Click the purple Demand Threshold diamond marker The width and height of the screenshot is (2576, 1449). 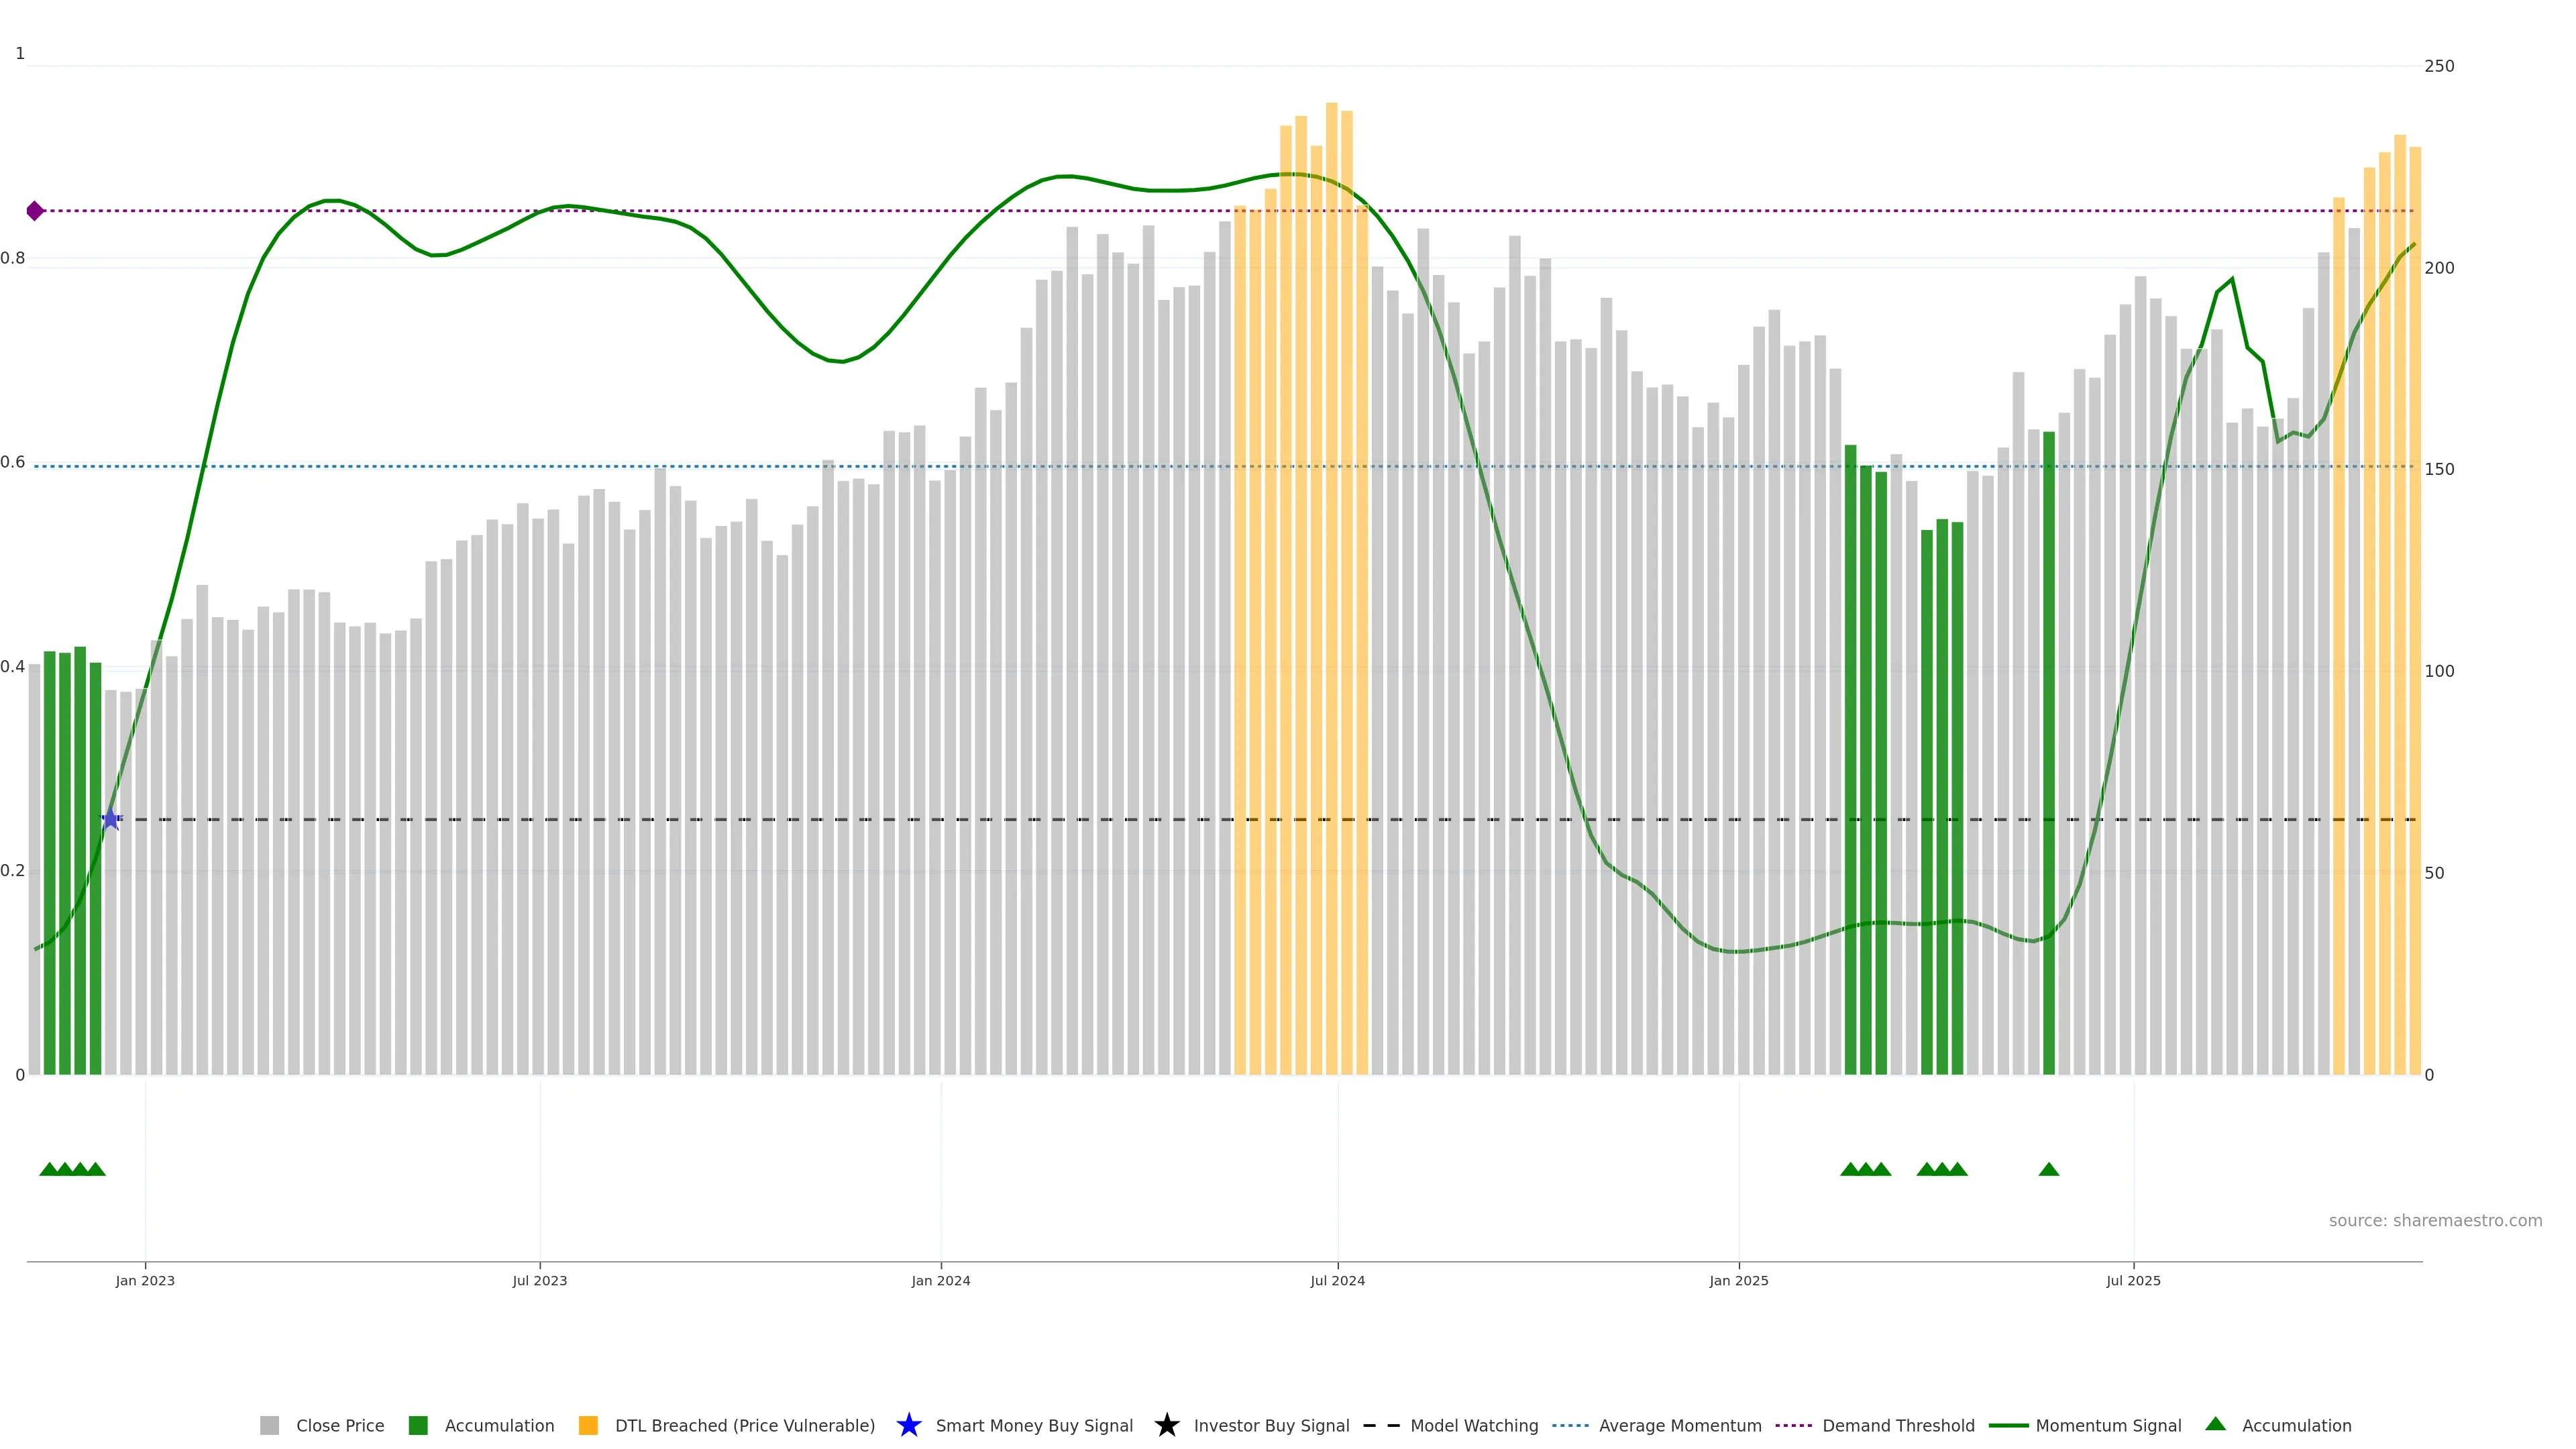(35, 211)
